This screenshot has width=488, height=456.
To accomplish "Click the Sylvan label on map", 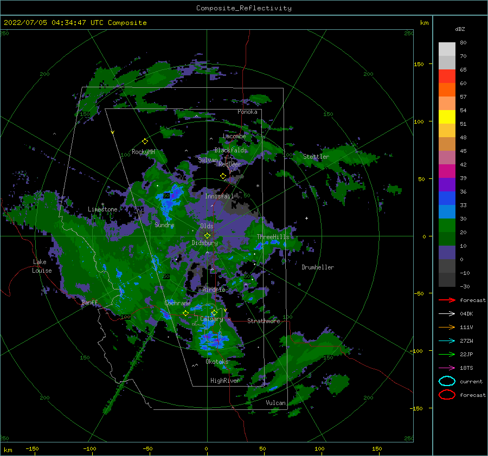I will pos(208,160).
